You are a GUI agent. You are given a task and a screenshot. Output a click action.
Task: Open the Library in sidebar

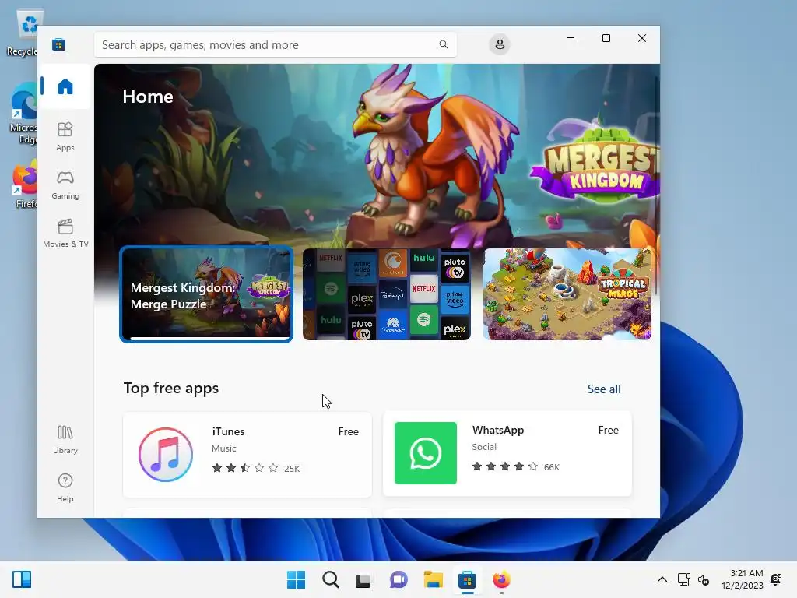(65, 439)
